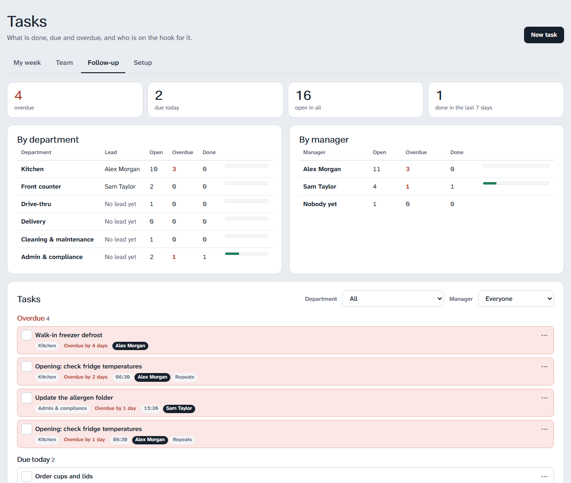The width and height of the screenshot is (571, 483).
Task: Click the Kitchen row's lead name Alex Morgan
Action: coord(122,169)
